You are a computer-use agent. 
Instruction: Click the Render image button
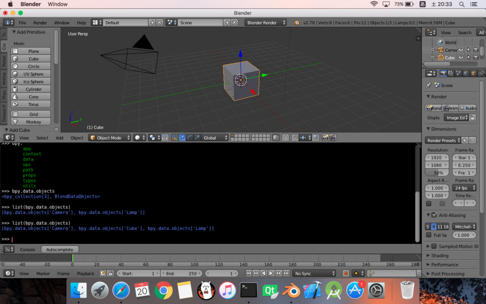tap(433, 108)
